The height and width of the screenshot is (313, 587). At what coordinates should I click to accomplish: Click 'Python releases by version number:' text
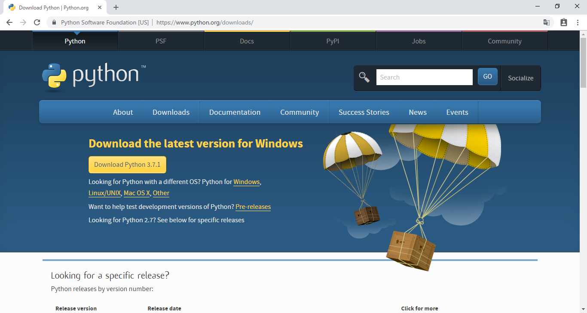click(102, 289)
